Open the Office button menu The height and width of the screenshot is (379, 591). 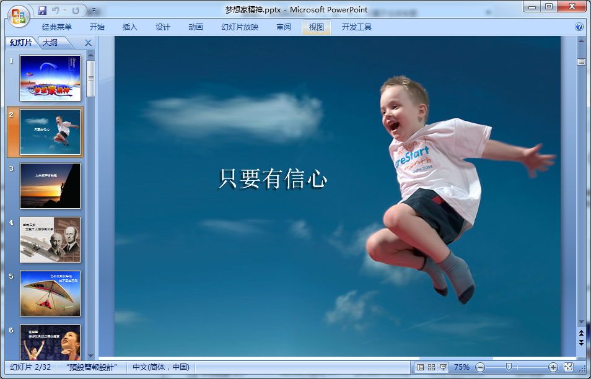click(18, 17)
